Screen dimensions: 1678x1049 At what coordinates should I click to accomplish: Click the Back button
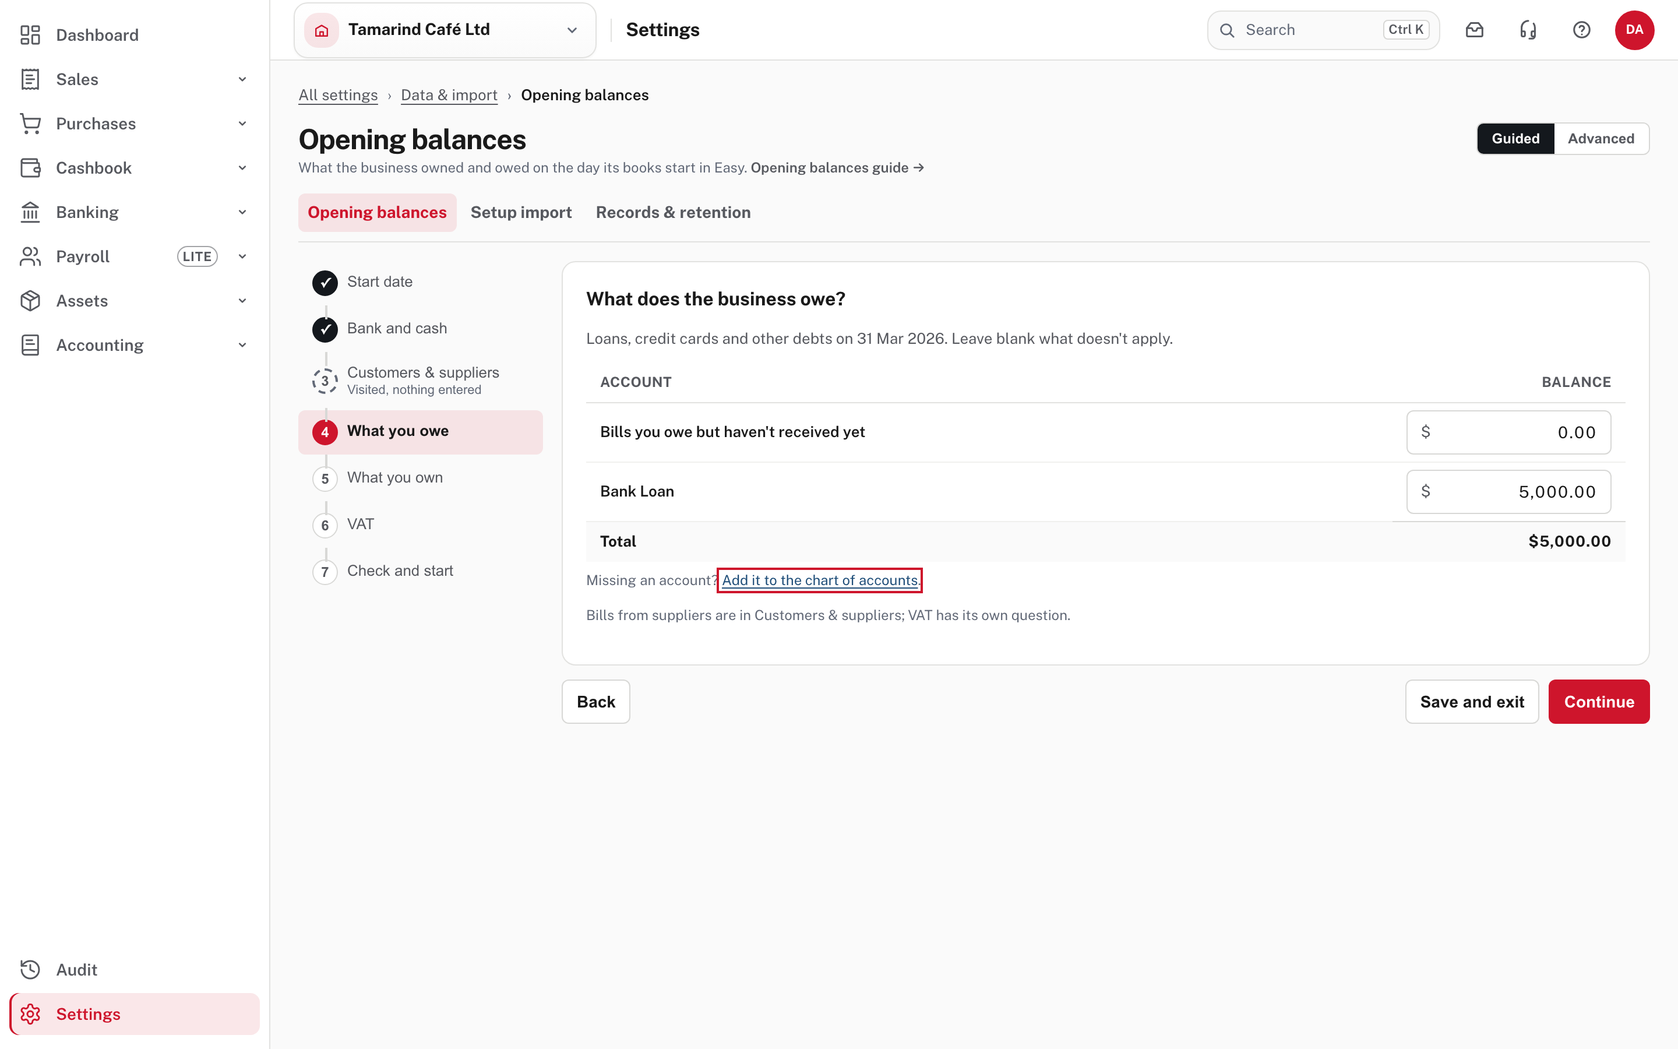[595, 702]
